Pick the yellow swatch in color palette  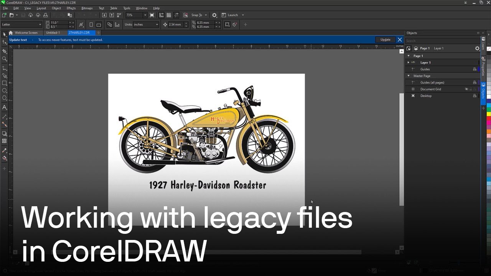click(x=489, y=114)
